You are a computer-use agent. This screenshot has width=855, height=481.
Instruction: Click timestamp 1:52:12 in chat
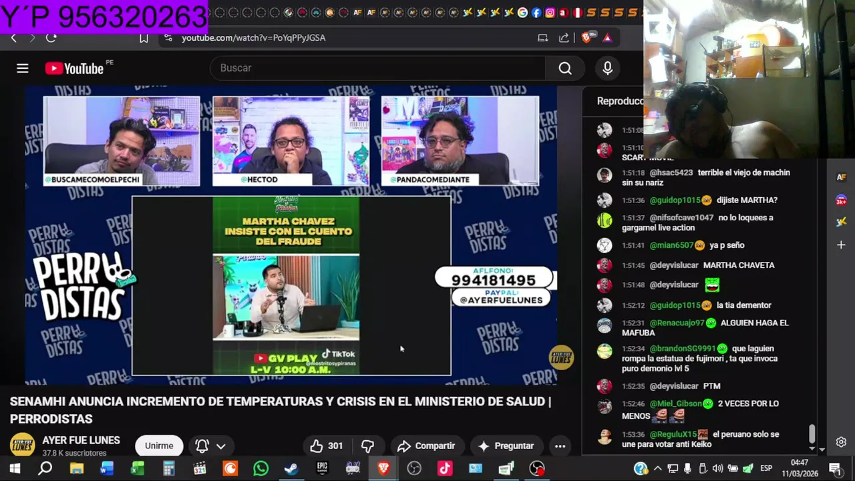tap(633, 305)
